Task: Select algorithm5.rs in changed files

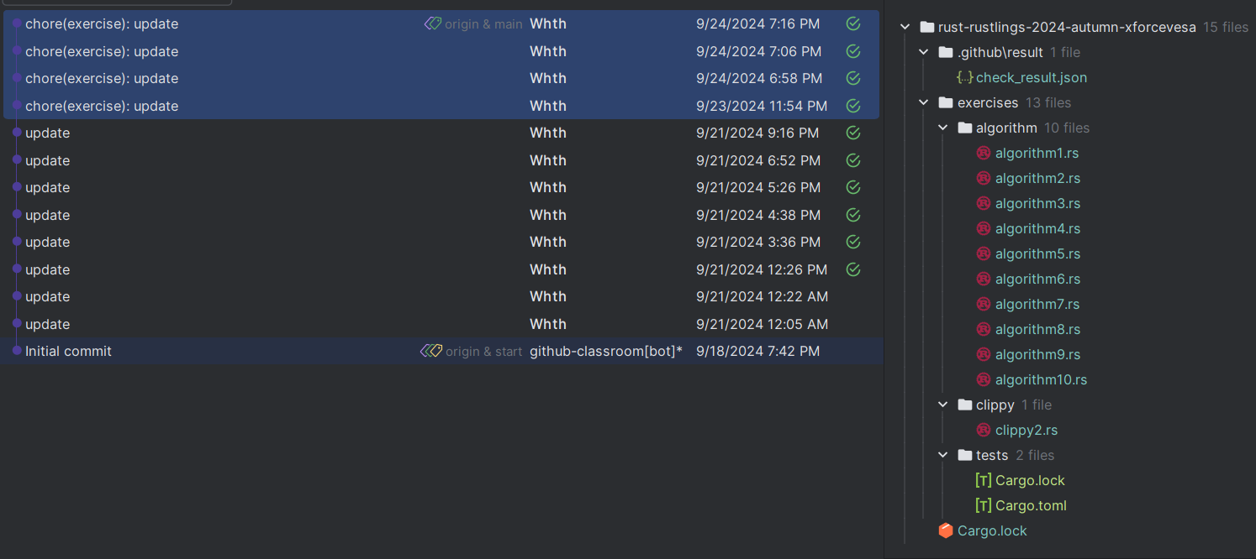Action: [x=1037, y=254]
